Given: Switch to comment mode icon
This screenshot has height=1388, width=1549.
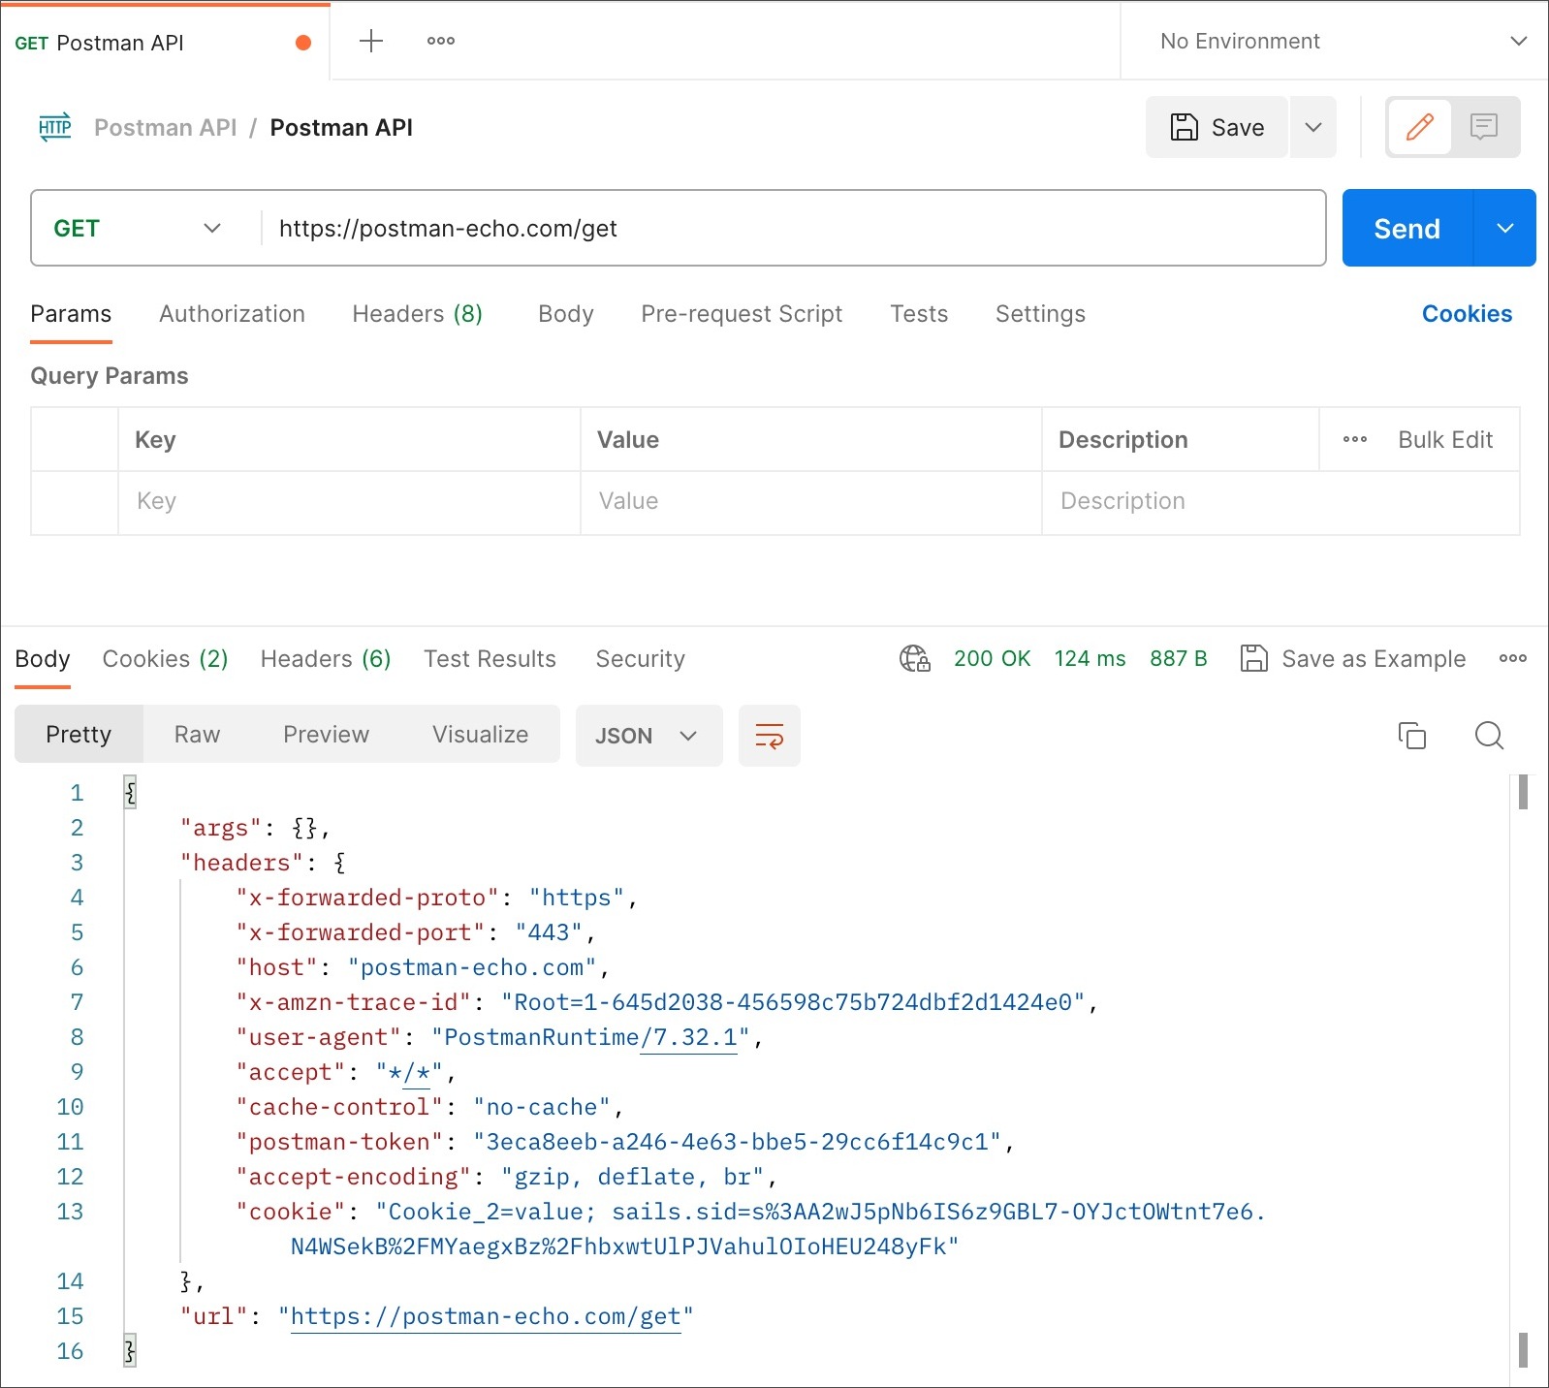Looking at the screenshot, I should click(1483, 127).
